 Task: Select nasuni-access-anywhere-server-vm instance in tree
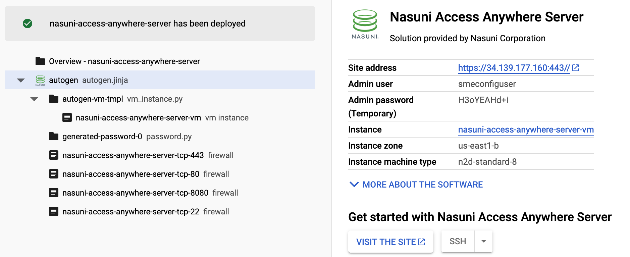click(138, 118)
